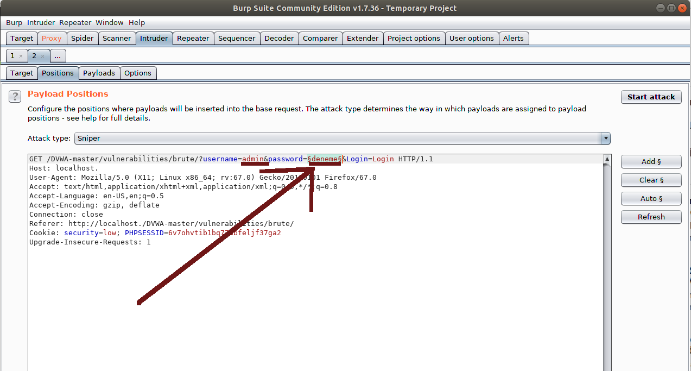691x371 pixels.
Task: Add a new attack tab with the ... tab
Action: click(x=58, y=55)
